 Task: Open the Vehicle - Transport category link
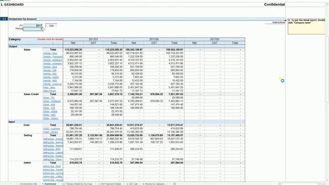pos(53,57)
